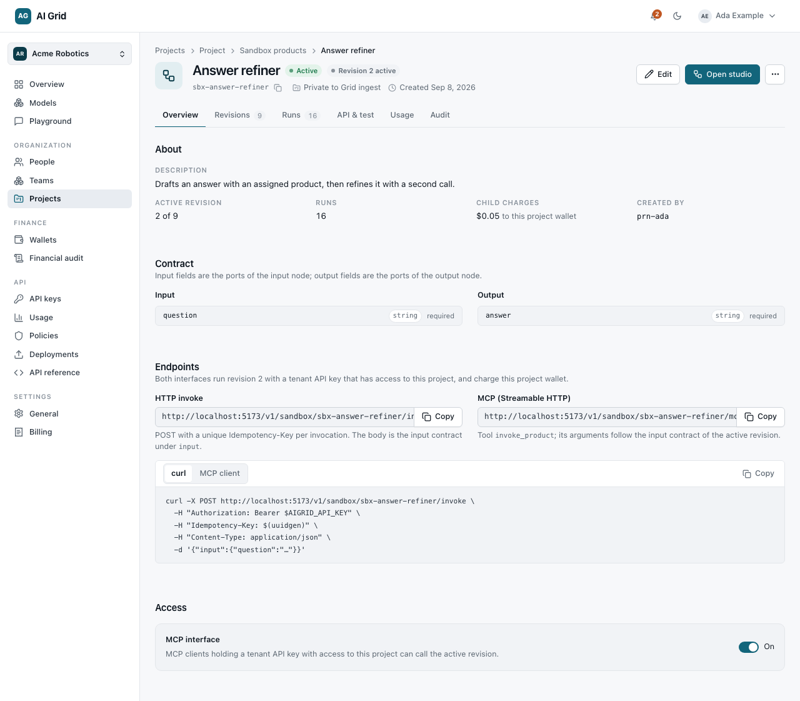This screenshot has height=701, width=800.
Task: Click the HTTP invoke URL field
Action: 285,417
